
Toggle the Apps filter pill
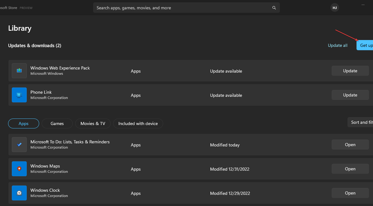(23, 123)
